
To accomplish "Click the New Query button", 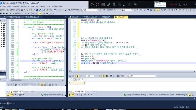I will tap(15, 10).
